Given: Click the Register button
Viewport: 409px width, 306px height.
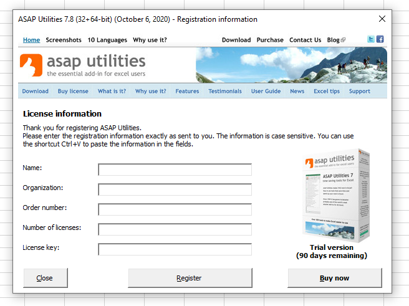Looking at the screenshot, I should 190,278.
